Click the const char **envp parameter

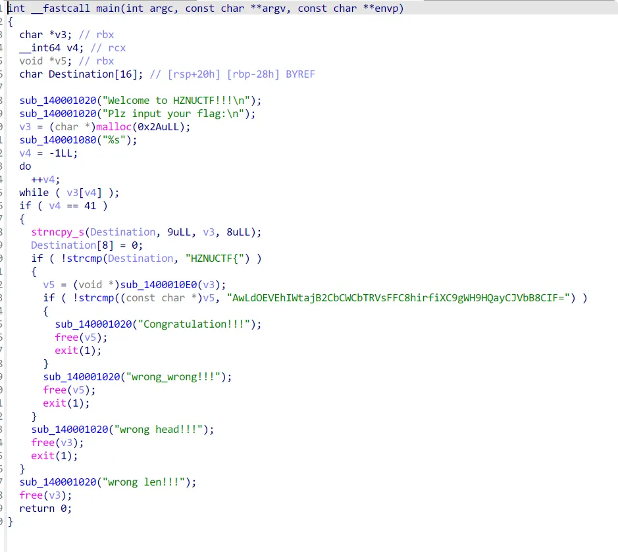tap(348, 9)
